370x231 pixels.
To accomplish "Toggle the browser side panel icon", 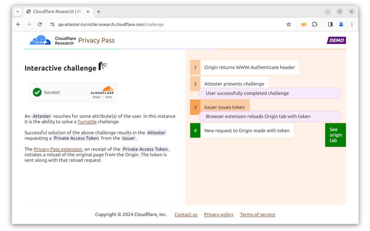I will 330,24.
